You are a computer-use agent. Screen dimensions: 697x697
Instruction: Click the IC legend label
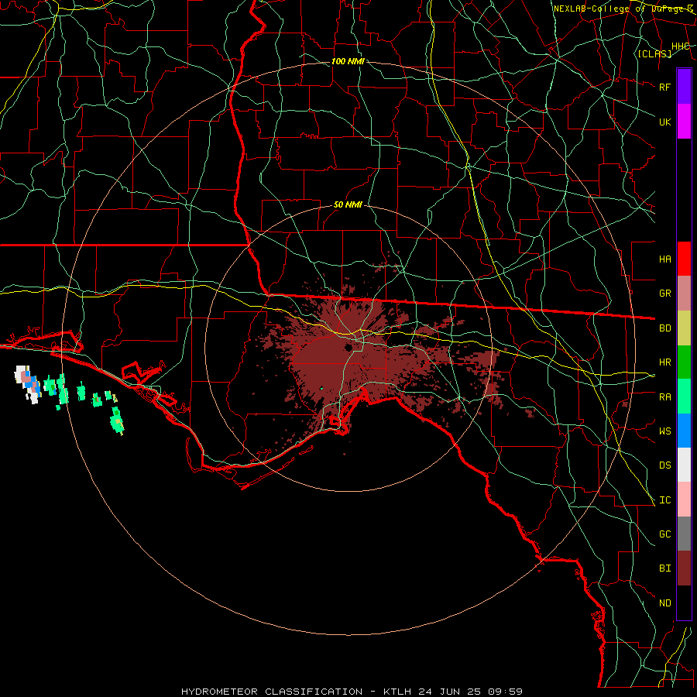[664, 500]
